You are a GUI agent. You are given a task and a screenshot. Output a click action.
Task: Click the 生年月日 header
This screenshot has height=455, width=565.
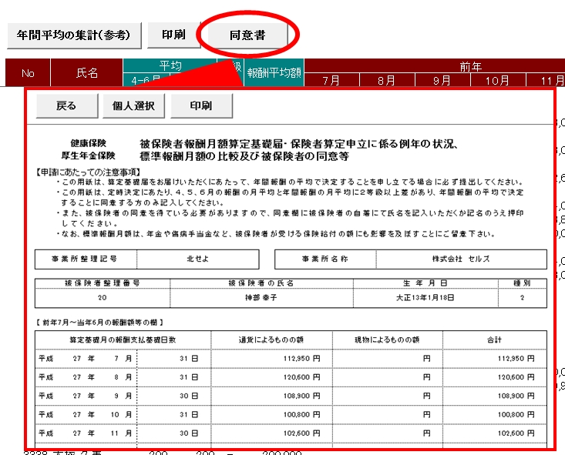tap(425, 283)
